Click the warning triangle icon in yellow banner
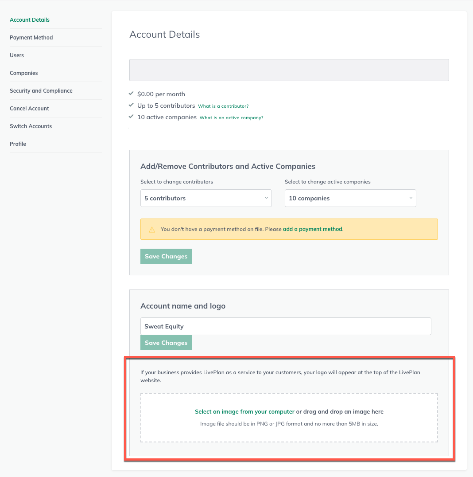Image resolution: width=473 pixels, height=477 pixels. [x=152, y=230]
